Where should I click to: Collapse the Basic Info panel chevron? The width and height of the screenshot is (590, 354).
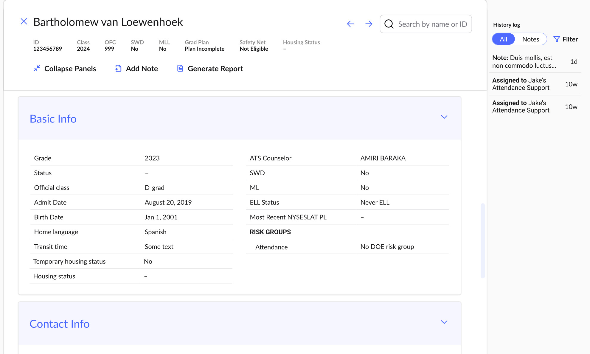[444, 117]
